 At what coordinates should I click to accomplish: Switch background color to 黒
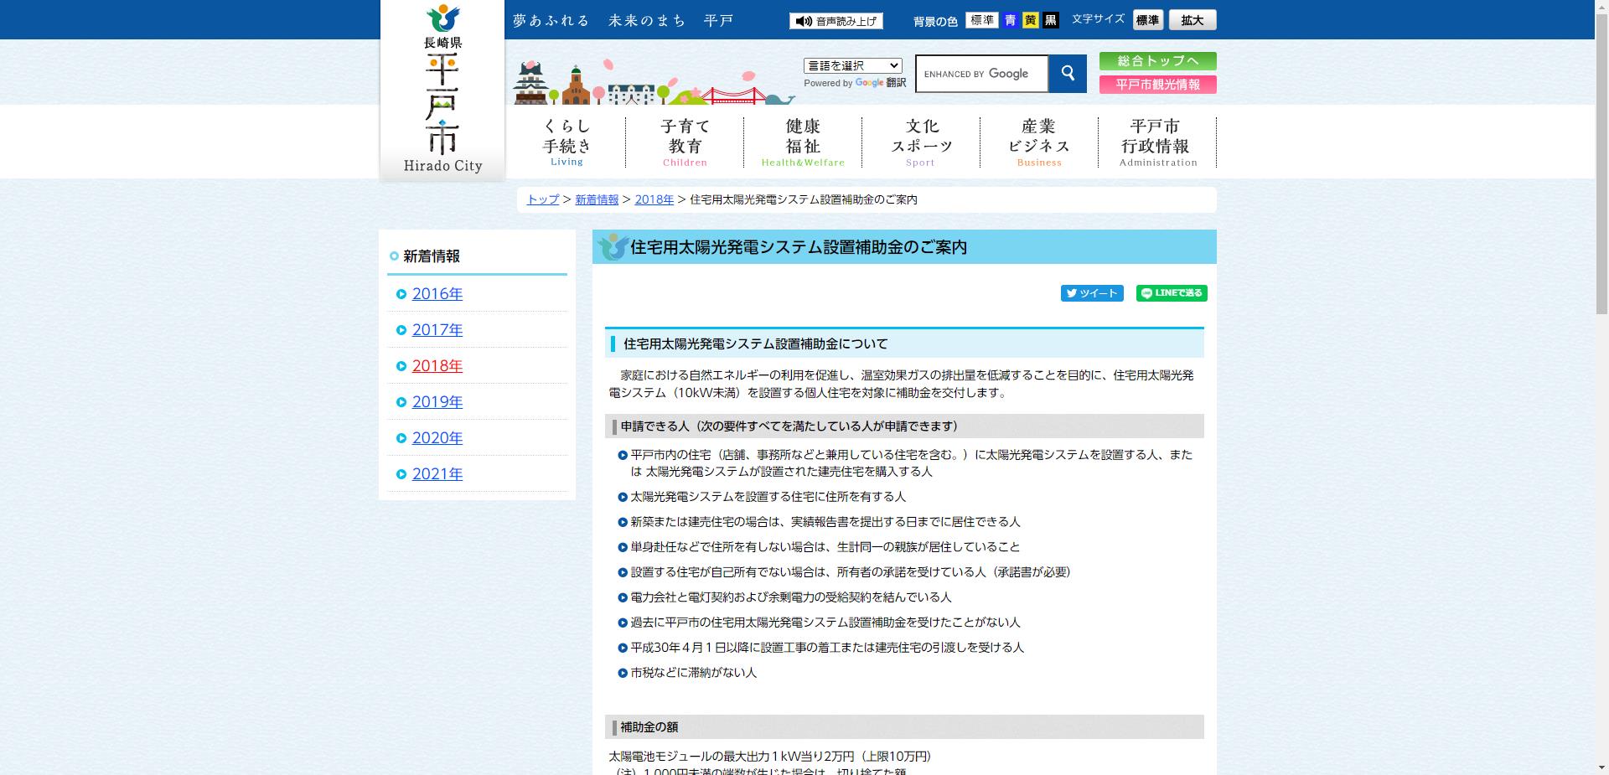click(1051, 20)
